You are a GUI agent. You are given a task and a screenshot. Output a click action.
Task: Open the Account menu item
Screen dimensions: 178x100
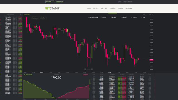96,8
